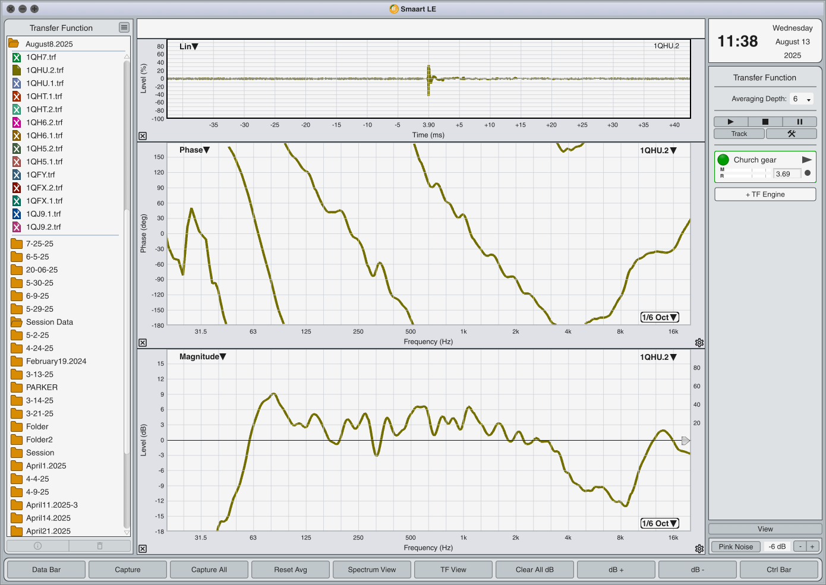The height and width of the screenshot is (585, 826).
Task: Click the dB - button in bottom bar
Action: pos(698,570)
